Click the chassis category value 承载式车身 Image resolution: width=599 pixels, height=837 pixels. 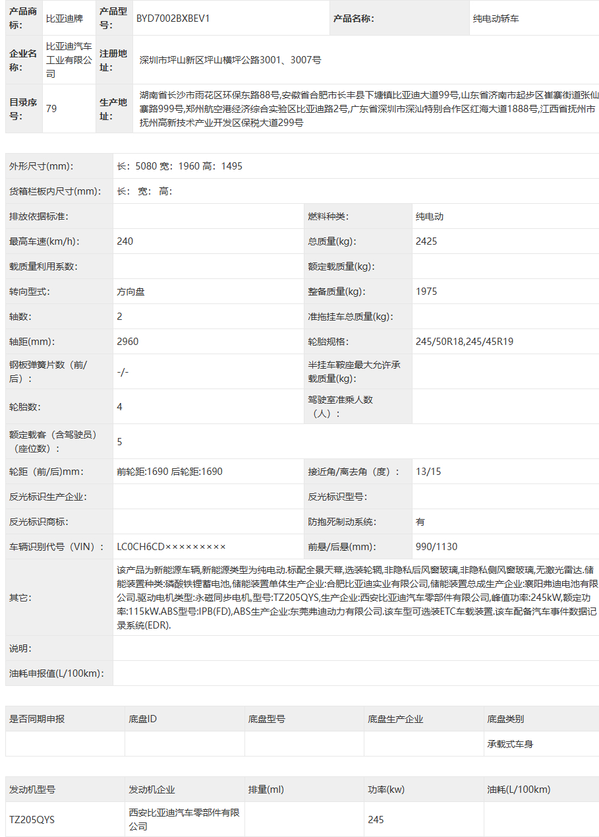pos(510,744)
